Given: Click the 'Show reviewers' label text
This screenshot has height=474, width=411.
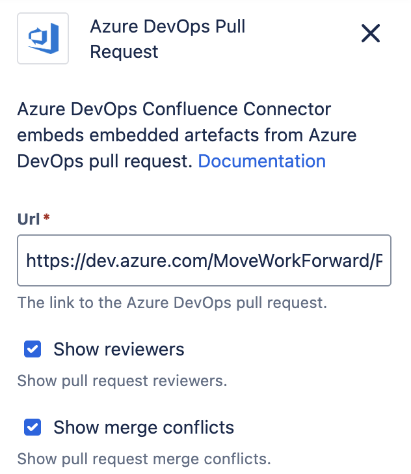Looking at the screenshot, I should tap(119, 350).
